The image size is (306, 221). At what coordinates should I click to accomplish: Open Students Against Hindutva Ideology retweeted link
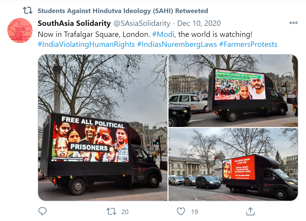coord(123,11)
